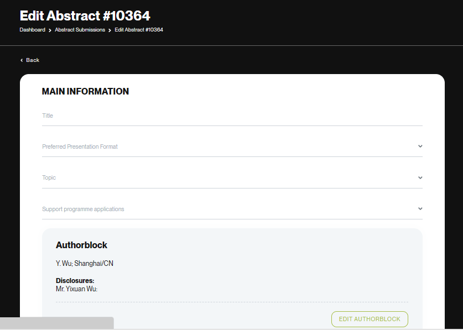This screenshot has width=463, height=330.
Task: Open the Preferred Presentation Format dropdown
Action: tap(227, 147)
